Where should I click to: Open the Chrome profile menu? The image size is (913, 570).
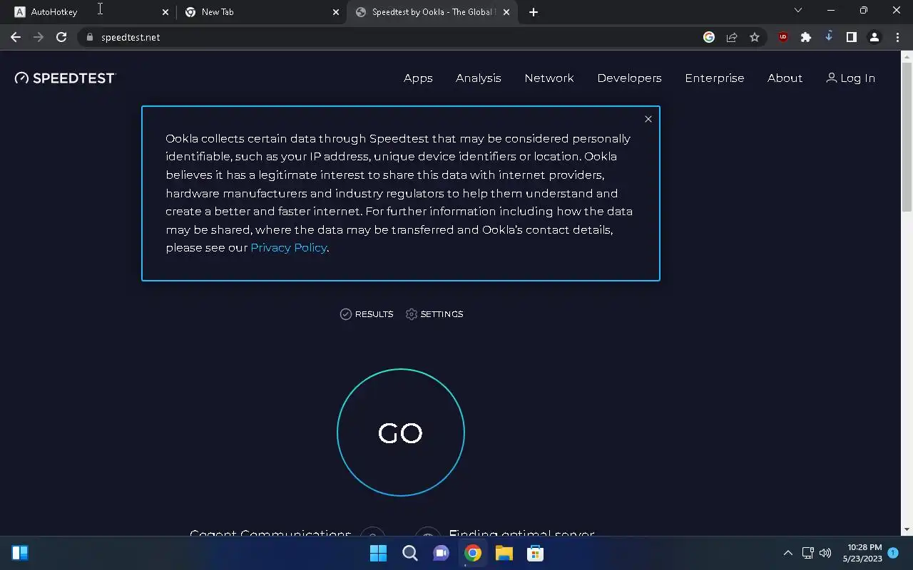tap(874, 37)
